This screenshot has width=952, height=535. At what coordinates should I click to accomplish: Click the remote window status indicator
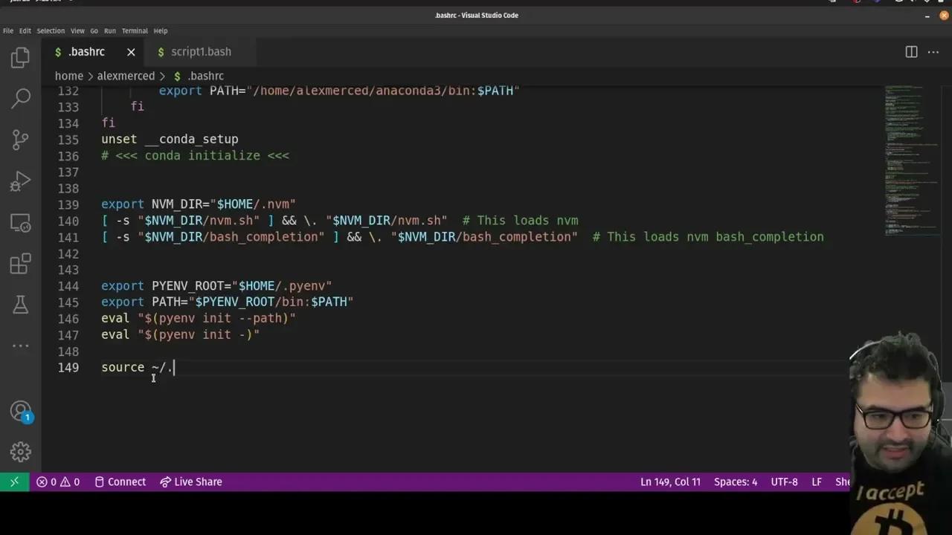(x=14, y=481)
